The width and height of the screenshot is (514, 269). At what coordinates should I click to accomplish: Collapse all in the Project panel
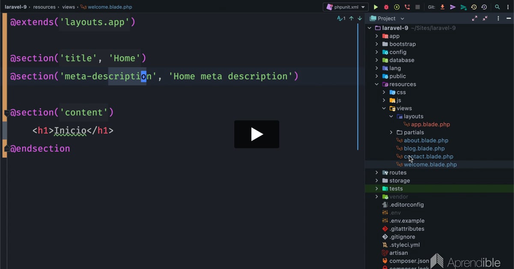point(485,18)
